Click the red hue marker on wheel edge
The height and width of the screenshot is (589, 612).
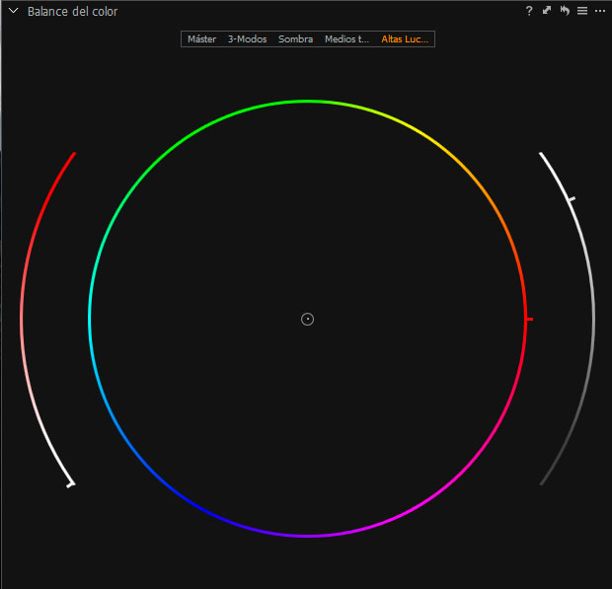point(529,320)
